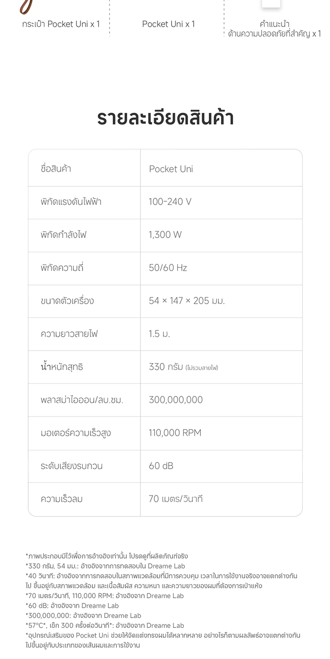Viewport: 330px width, 659px height.
Task: Select the 1,300 W power value
Action: pos(165,234)
